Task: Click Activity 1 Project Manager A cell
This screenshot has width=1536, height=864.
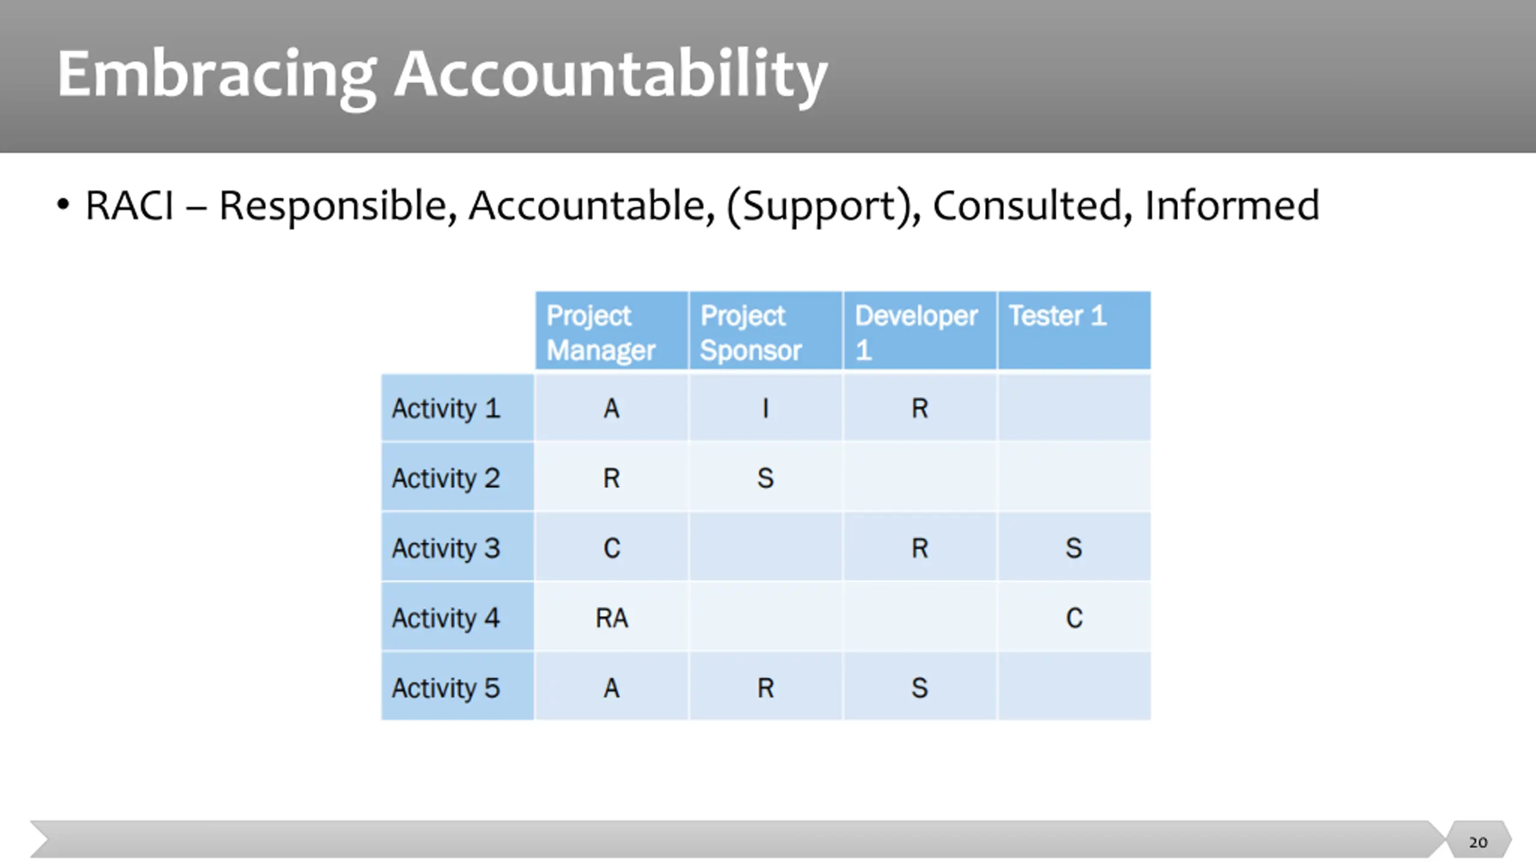Action: point(611,408)
